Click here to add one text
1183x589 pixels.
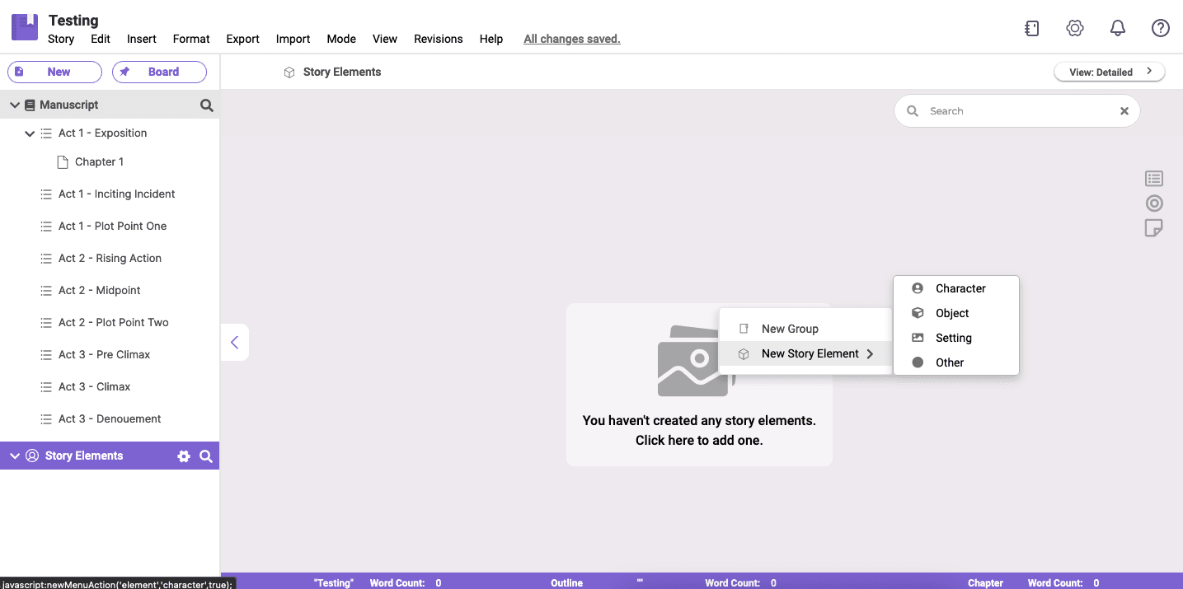click(x=699, y=440)
